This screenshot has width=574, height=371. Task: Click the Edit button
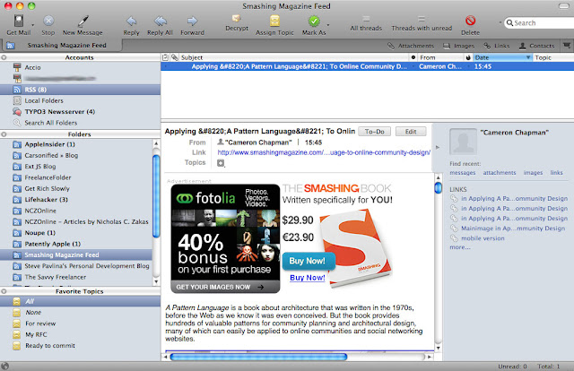(x=411, y=132)
